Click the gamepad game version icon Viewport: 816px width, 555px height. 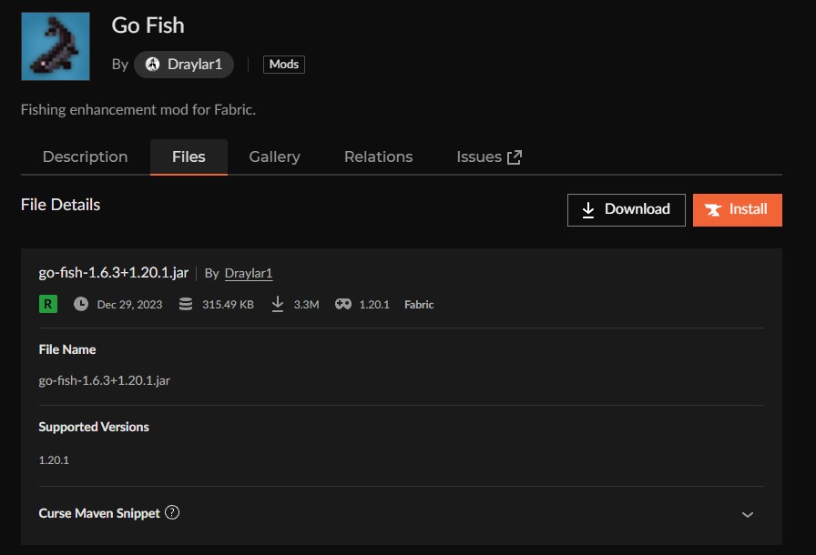coord(342,304)
